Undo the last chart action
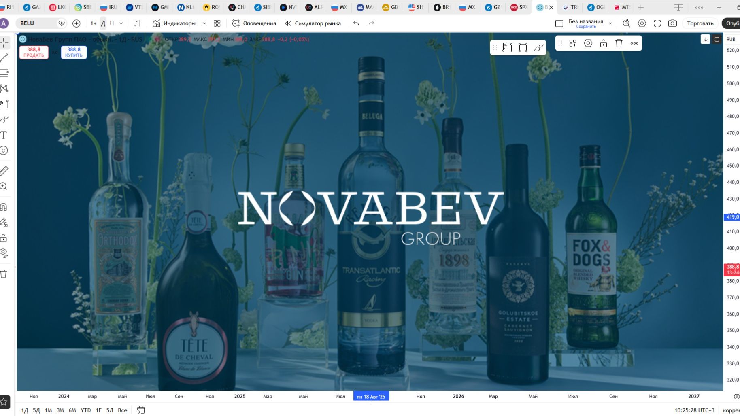The height and width of the screenshot is (416, 740). click(356, 23)
